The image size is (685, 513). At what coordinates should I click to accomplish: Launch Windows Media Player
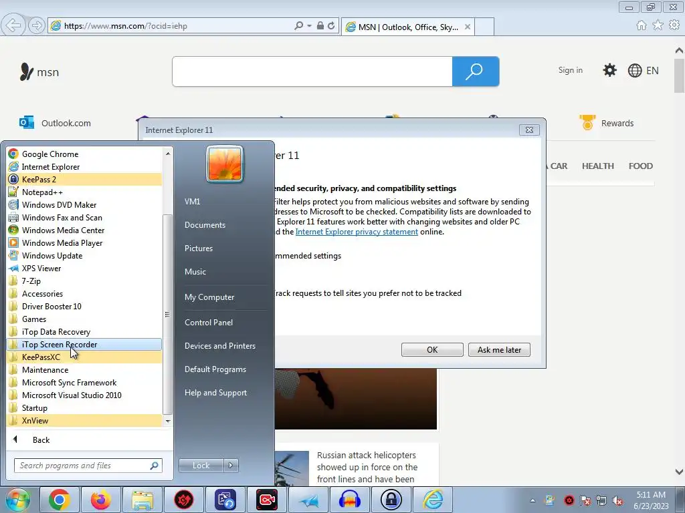[84, 242]
